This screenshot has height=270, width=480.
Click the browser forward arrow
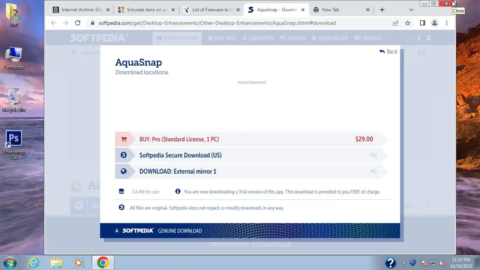[x=65, y=23]
